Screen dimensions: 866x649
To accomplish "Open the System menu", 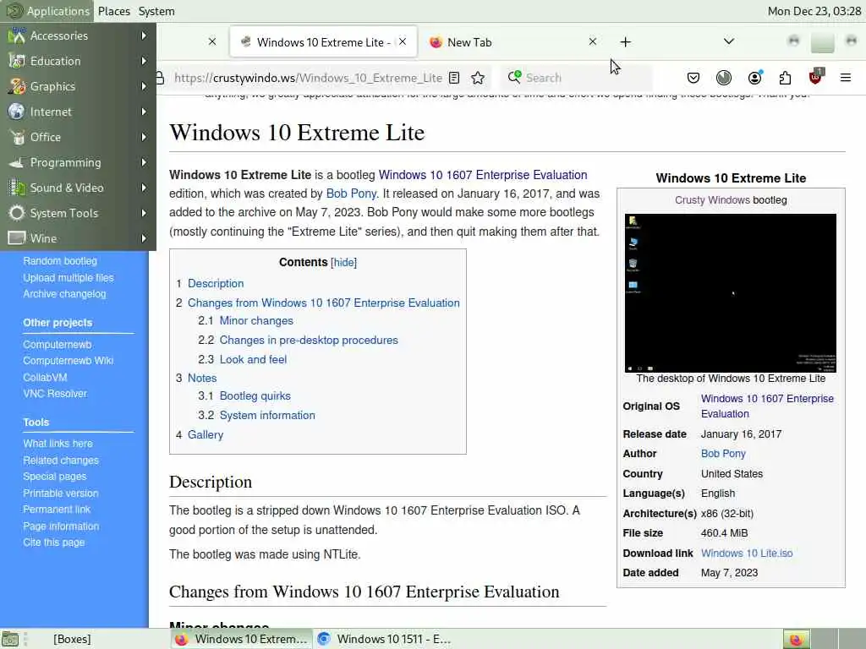I will pos(156,11).
